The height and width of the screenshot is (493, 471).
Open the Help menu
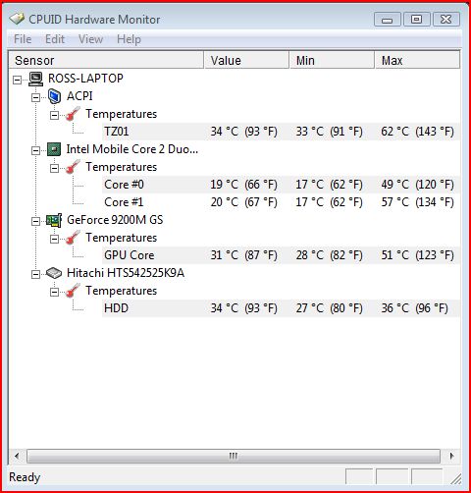pos(129,39)
